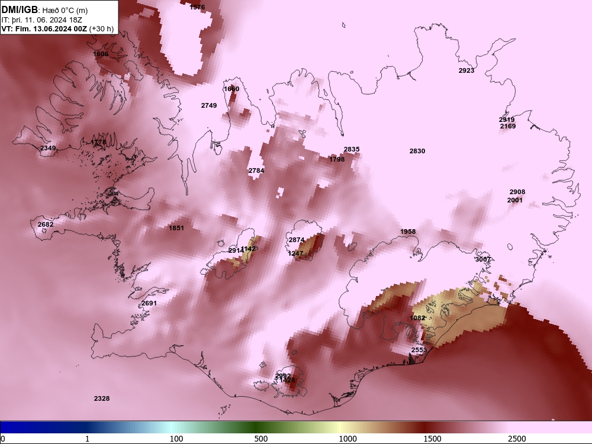Click the map value 2328
Screen dimensions: 592x444
point(102,398)
